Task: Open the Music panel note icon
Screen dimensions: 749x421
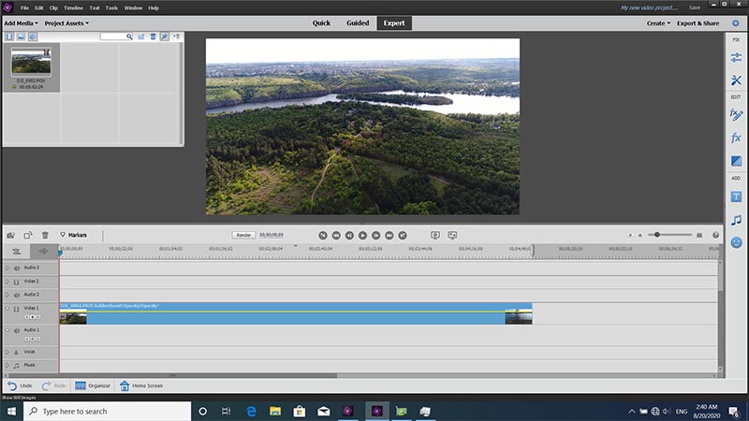Action: click(736, 220)
